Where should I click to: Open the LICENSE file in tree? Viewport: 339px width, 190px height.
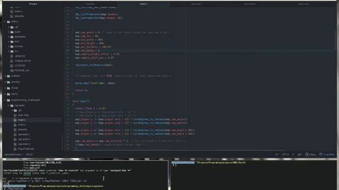pos(20,65)
